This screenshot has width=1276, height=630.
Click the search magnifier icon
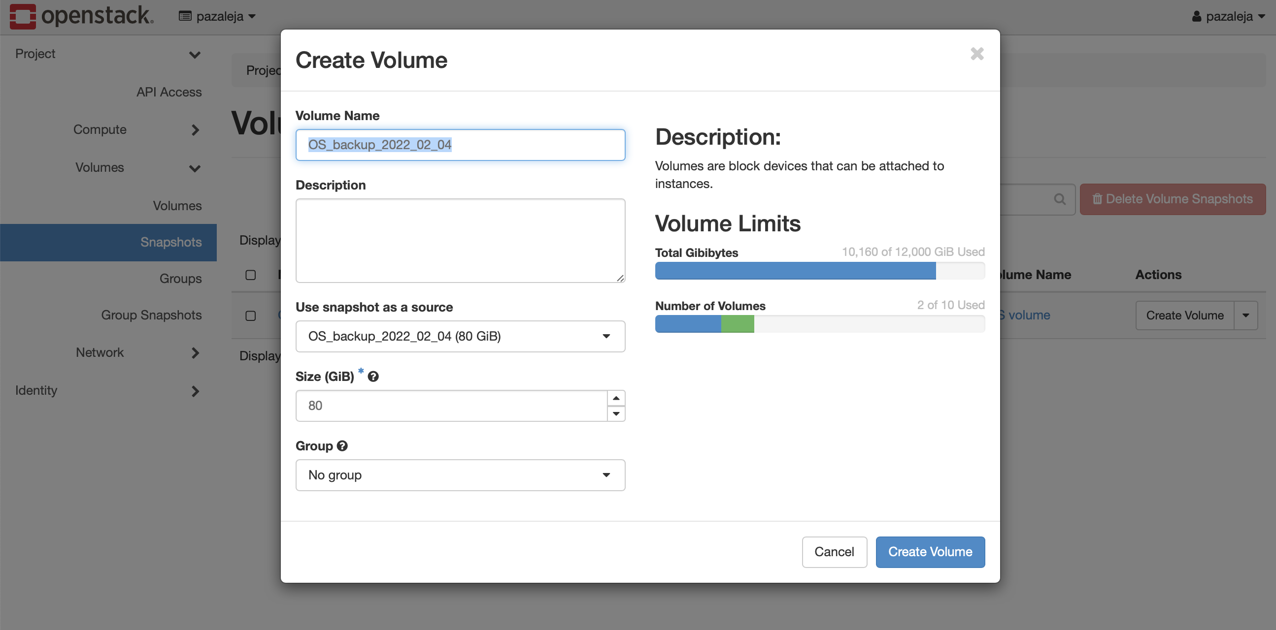point(1060,199)
